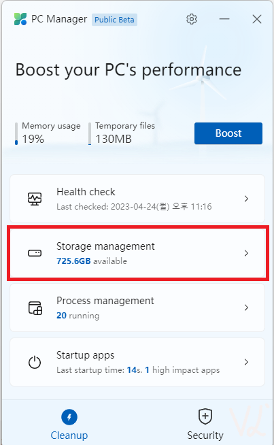
Task: Expand Health check with its chevron
Action: [x=246, y=199]
